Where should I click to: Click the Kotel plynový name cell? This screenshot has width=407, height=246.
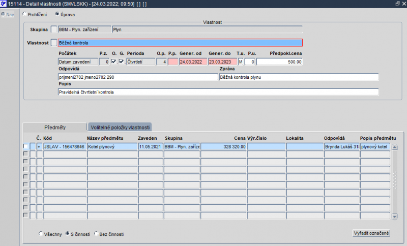click(x=112, y=146)
